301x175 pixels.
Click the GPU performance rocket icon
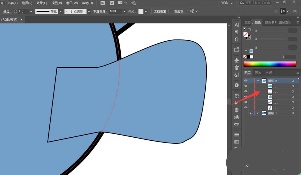point(134,3)
